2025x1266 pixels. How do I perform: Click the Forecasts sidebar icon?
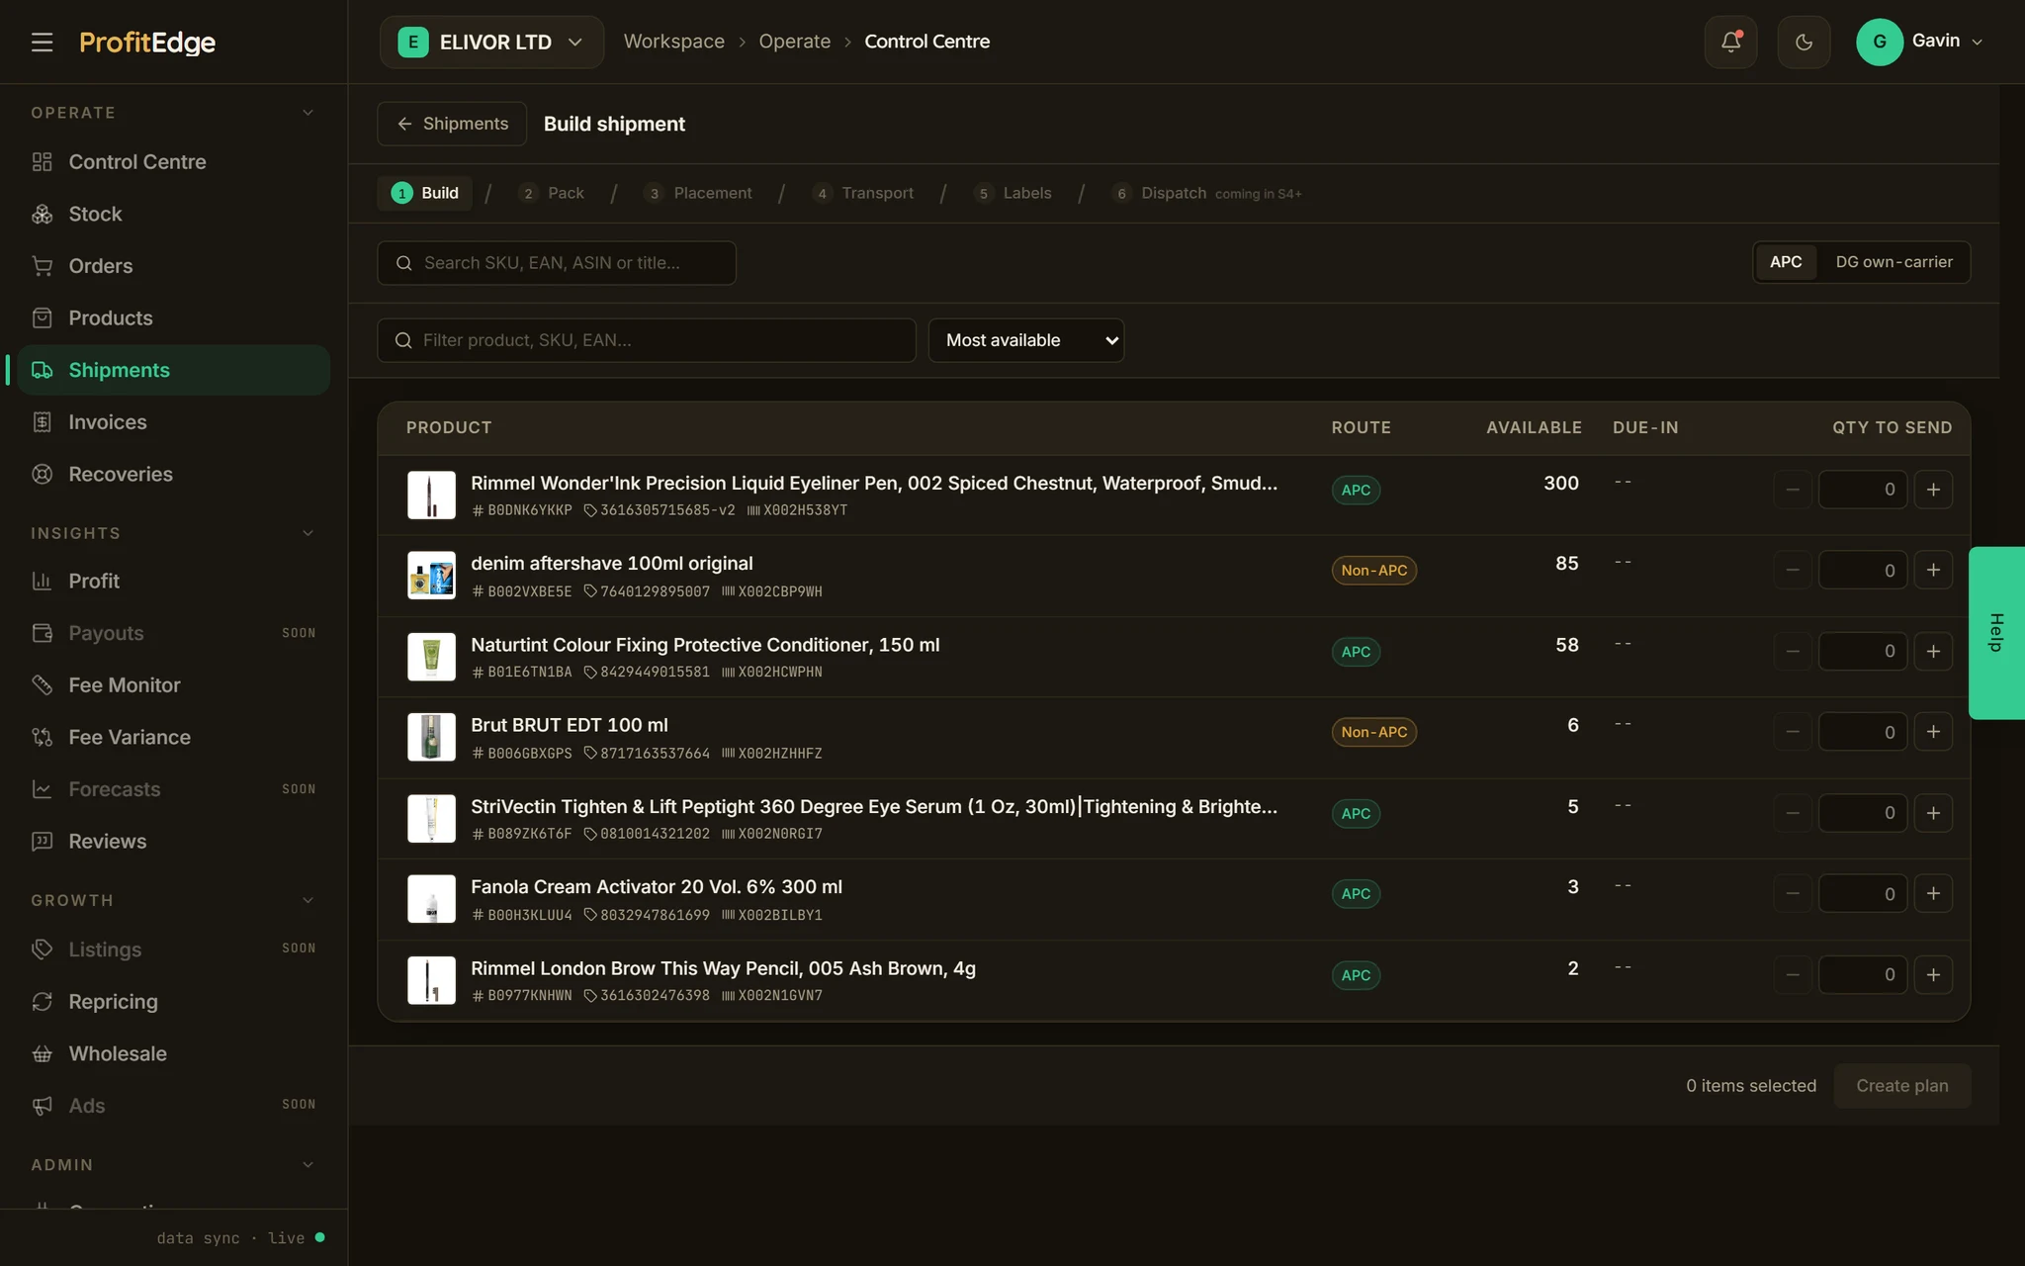point(42,789)
